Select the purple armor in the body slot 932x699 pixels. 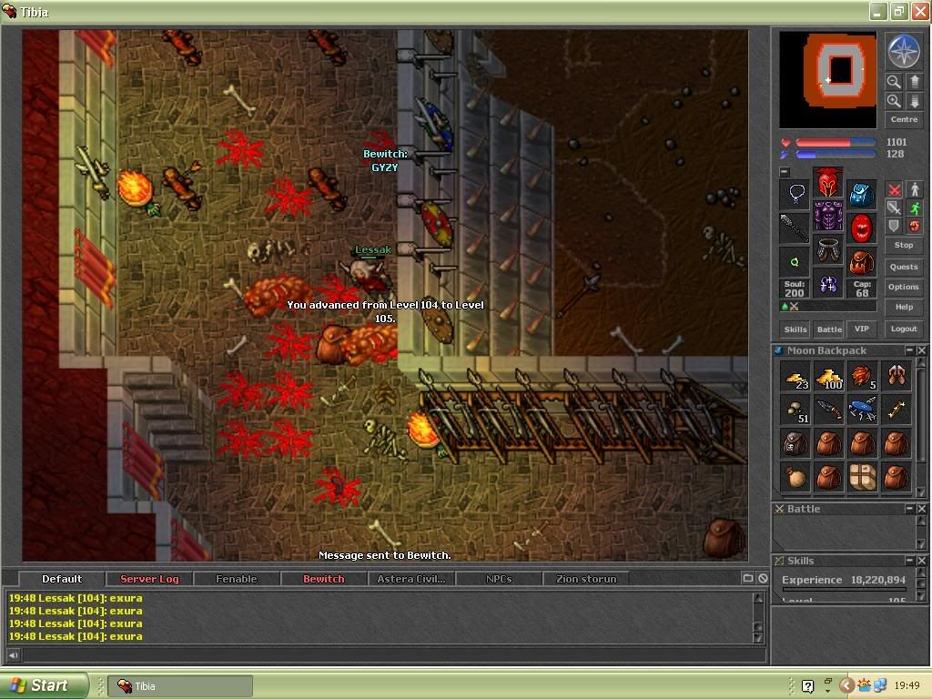(828, 216)
